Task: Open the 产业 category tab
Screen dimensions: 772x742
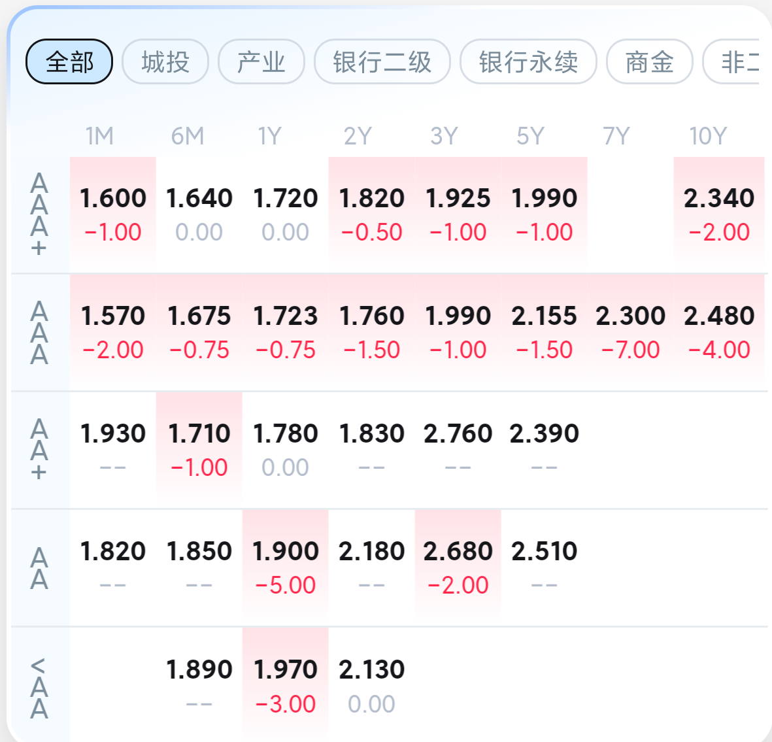Action: point(261,62)
